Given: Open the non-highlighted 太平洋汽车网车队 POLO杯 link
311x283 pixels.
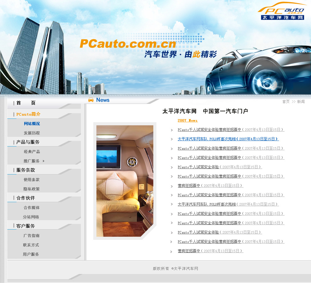Looking at the screenshot, I should [228, 204].
